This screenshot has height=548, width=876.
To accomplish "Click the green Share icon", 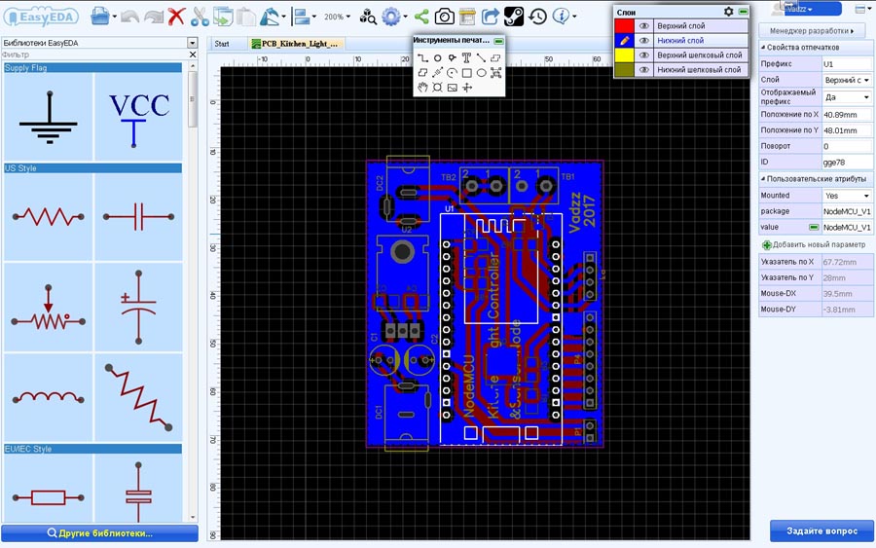I will [x=421, y=17].
